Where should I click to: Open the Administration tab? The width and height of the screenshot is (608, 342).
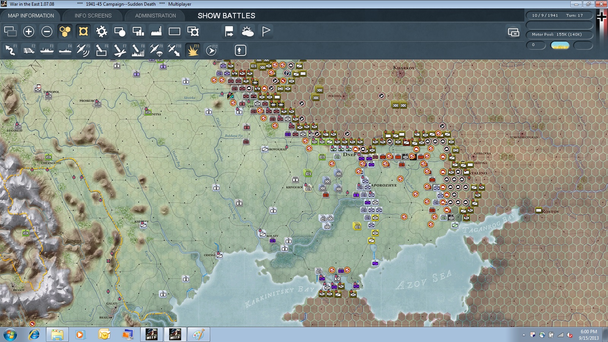tap(155, 16)
